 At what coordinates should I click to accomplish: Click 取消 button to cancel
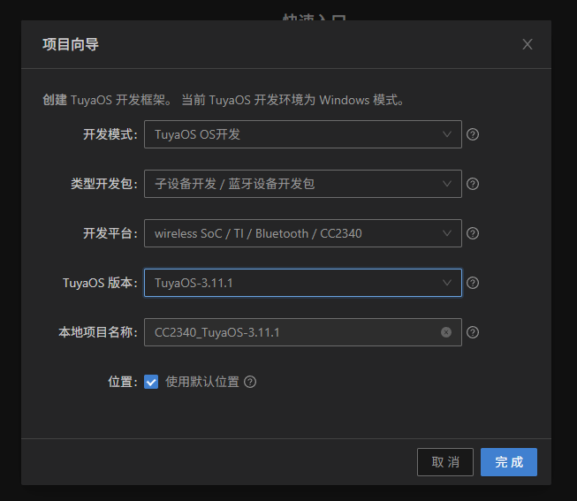[445, 462]
